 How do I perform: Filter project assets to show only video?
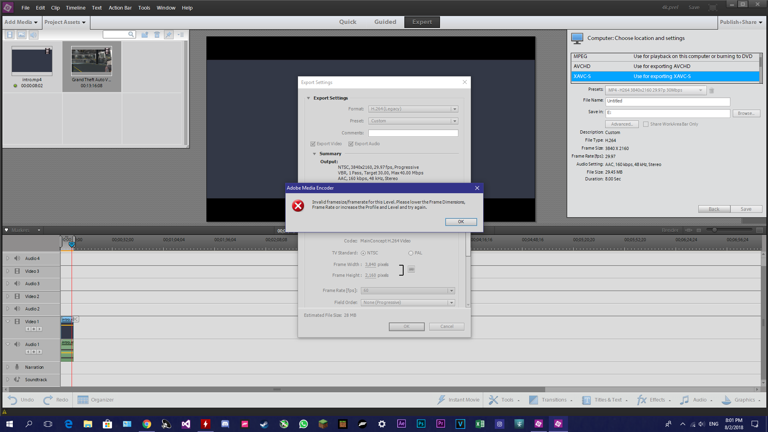pyautogui.click(x=9, y=35)
